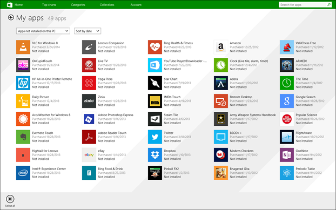Select the ValilChess Free knight icon
The width and height of the screenshot is (336, 210).
tap(287, 47)
